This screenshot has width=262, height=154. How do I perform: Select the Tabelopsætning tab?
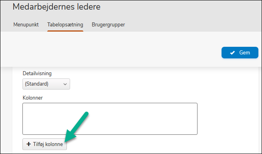coord(65,24)
